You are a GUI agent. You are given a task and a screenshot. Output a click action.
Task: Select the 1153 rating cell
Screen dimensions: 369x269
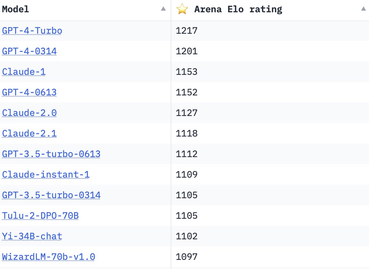click(x=187, y=72)
